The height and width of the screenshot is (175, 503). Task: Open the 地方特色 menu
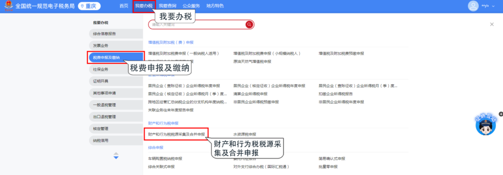point(215,6)
